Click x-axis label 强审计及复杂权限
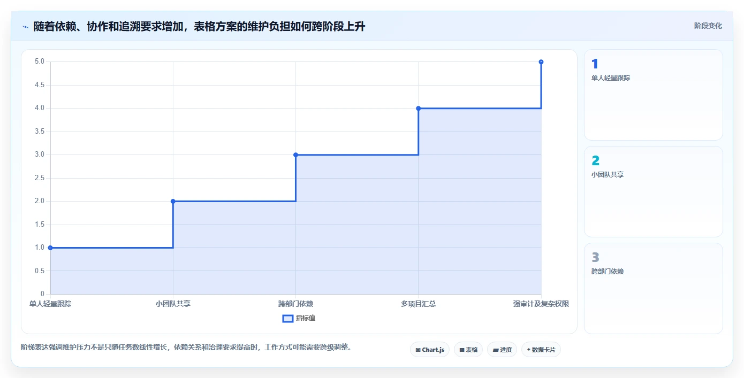 [541, 304]
